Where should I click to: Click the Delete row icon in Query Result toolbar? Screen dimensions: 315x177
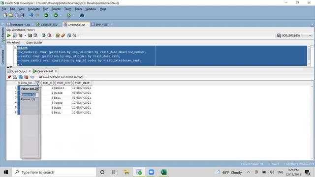(x=26, y=77)
